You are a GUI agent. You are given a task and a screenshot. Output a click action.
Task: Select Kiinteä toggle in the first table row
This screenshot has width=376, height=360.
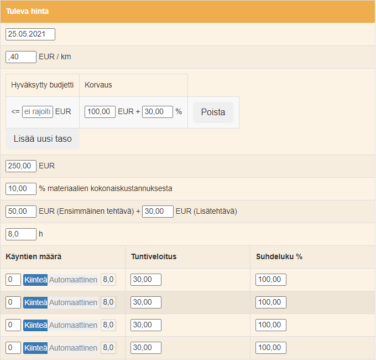tap(35, 280)
